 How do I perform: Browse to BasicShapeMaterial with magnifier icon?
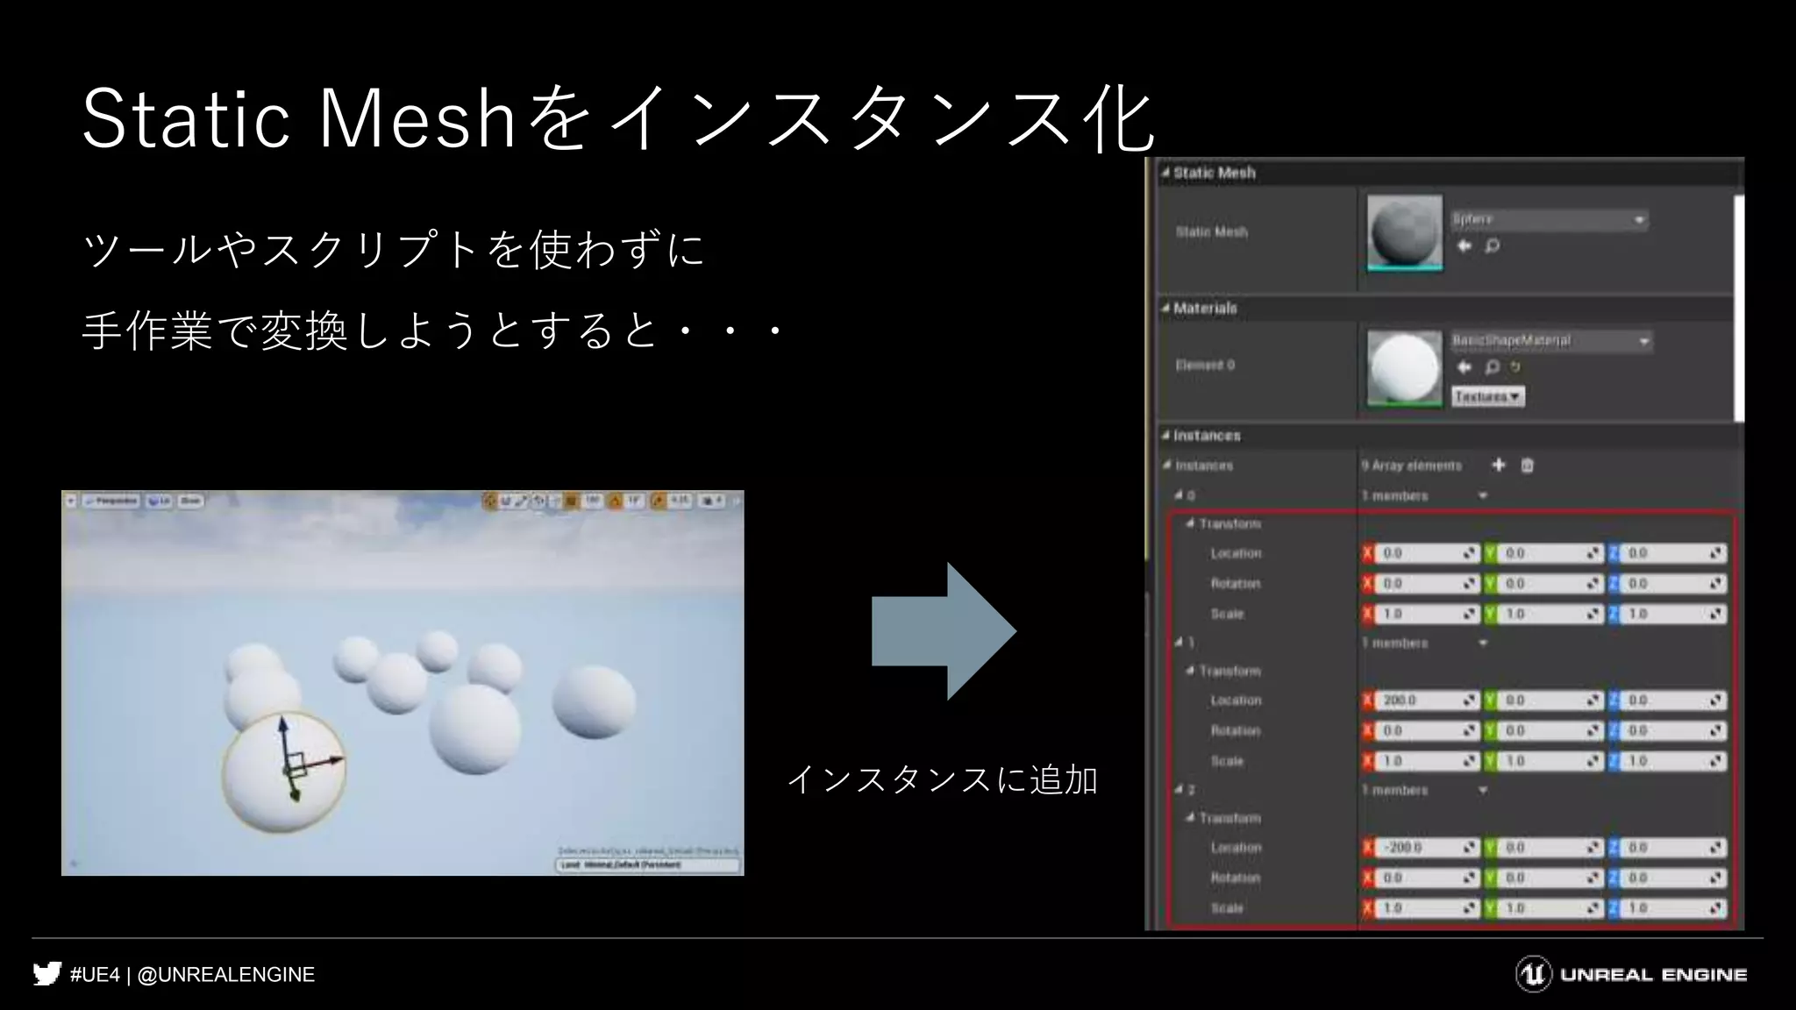click(1492, 367)
